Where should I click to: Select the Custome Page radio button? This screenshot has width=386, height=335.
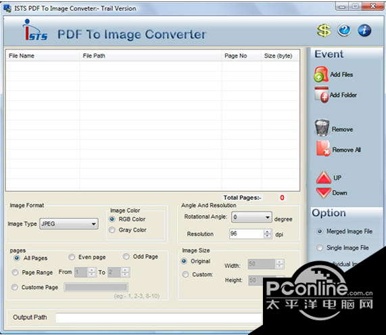pyautogui.click(x=14, y=287)
